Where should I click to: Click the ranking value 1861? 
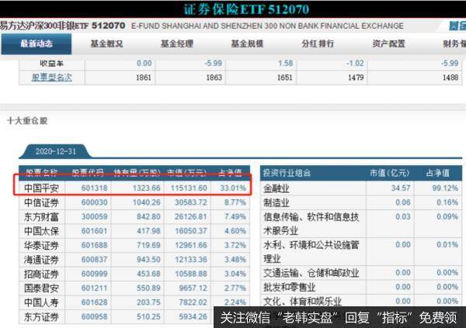coord(143,78)
